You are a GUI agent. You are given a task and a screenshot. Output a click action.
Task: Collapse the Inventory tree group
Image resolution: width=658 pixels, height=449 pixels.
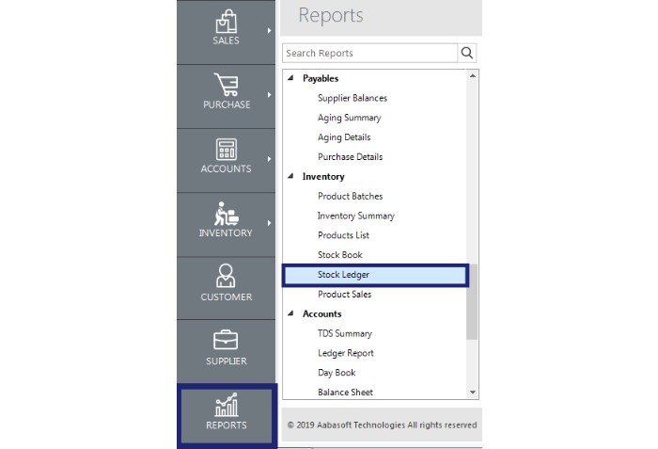point(290,176)
